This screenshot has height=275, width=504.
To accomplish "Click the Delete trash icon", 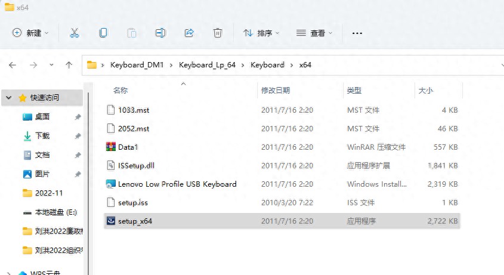I will tap(218, 33).
